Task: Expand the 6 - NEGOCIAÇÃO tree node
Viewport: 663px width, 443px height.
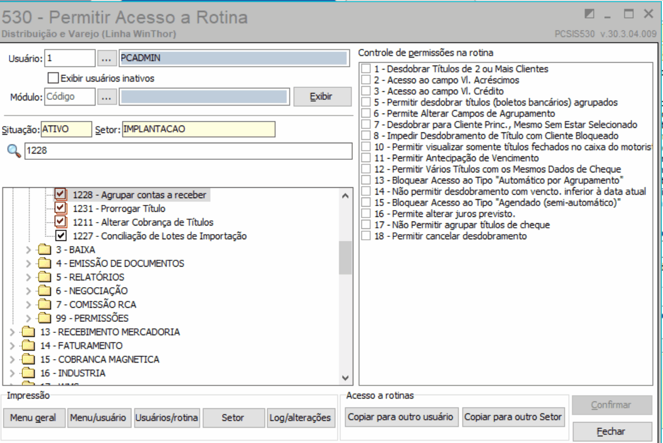Action: 29,291
